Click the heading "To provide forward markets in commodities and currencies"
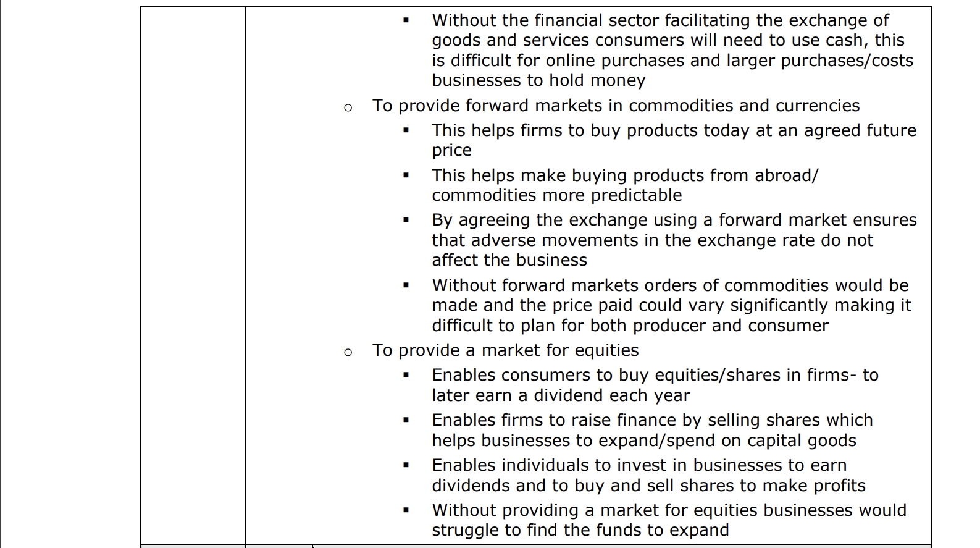The image size is (980, 548). 615,106
